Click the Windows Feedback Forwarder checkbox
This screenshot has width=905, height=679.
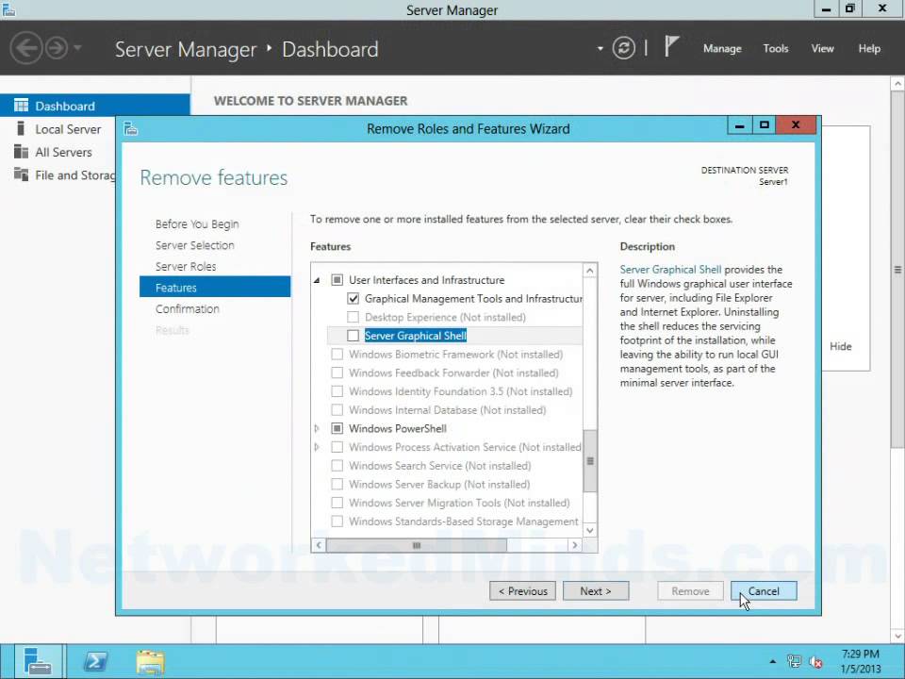click(x=337, y=373)
